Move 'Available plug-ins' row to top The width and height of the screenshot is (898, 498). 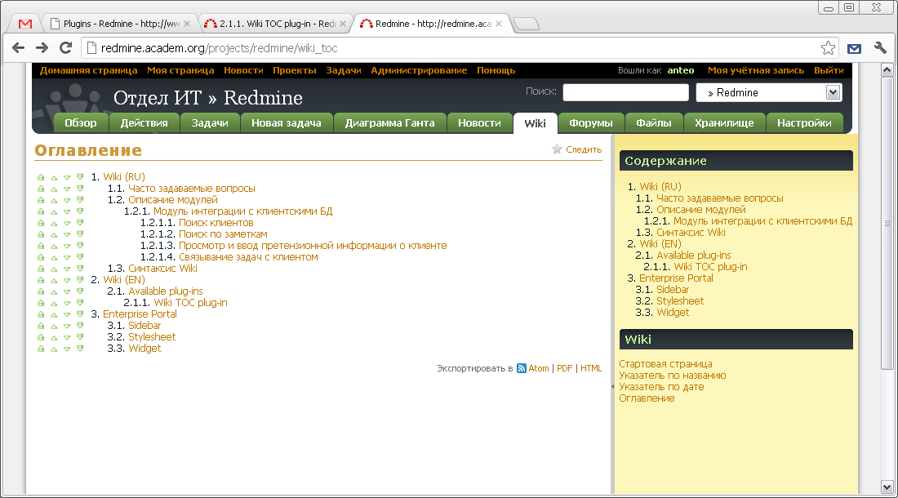pos(41,291)
